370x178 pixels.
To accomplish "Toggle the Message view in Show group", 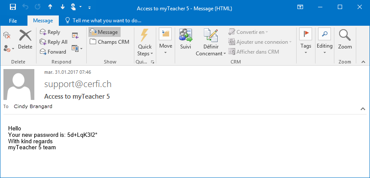I will (105, 32).
